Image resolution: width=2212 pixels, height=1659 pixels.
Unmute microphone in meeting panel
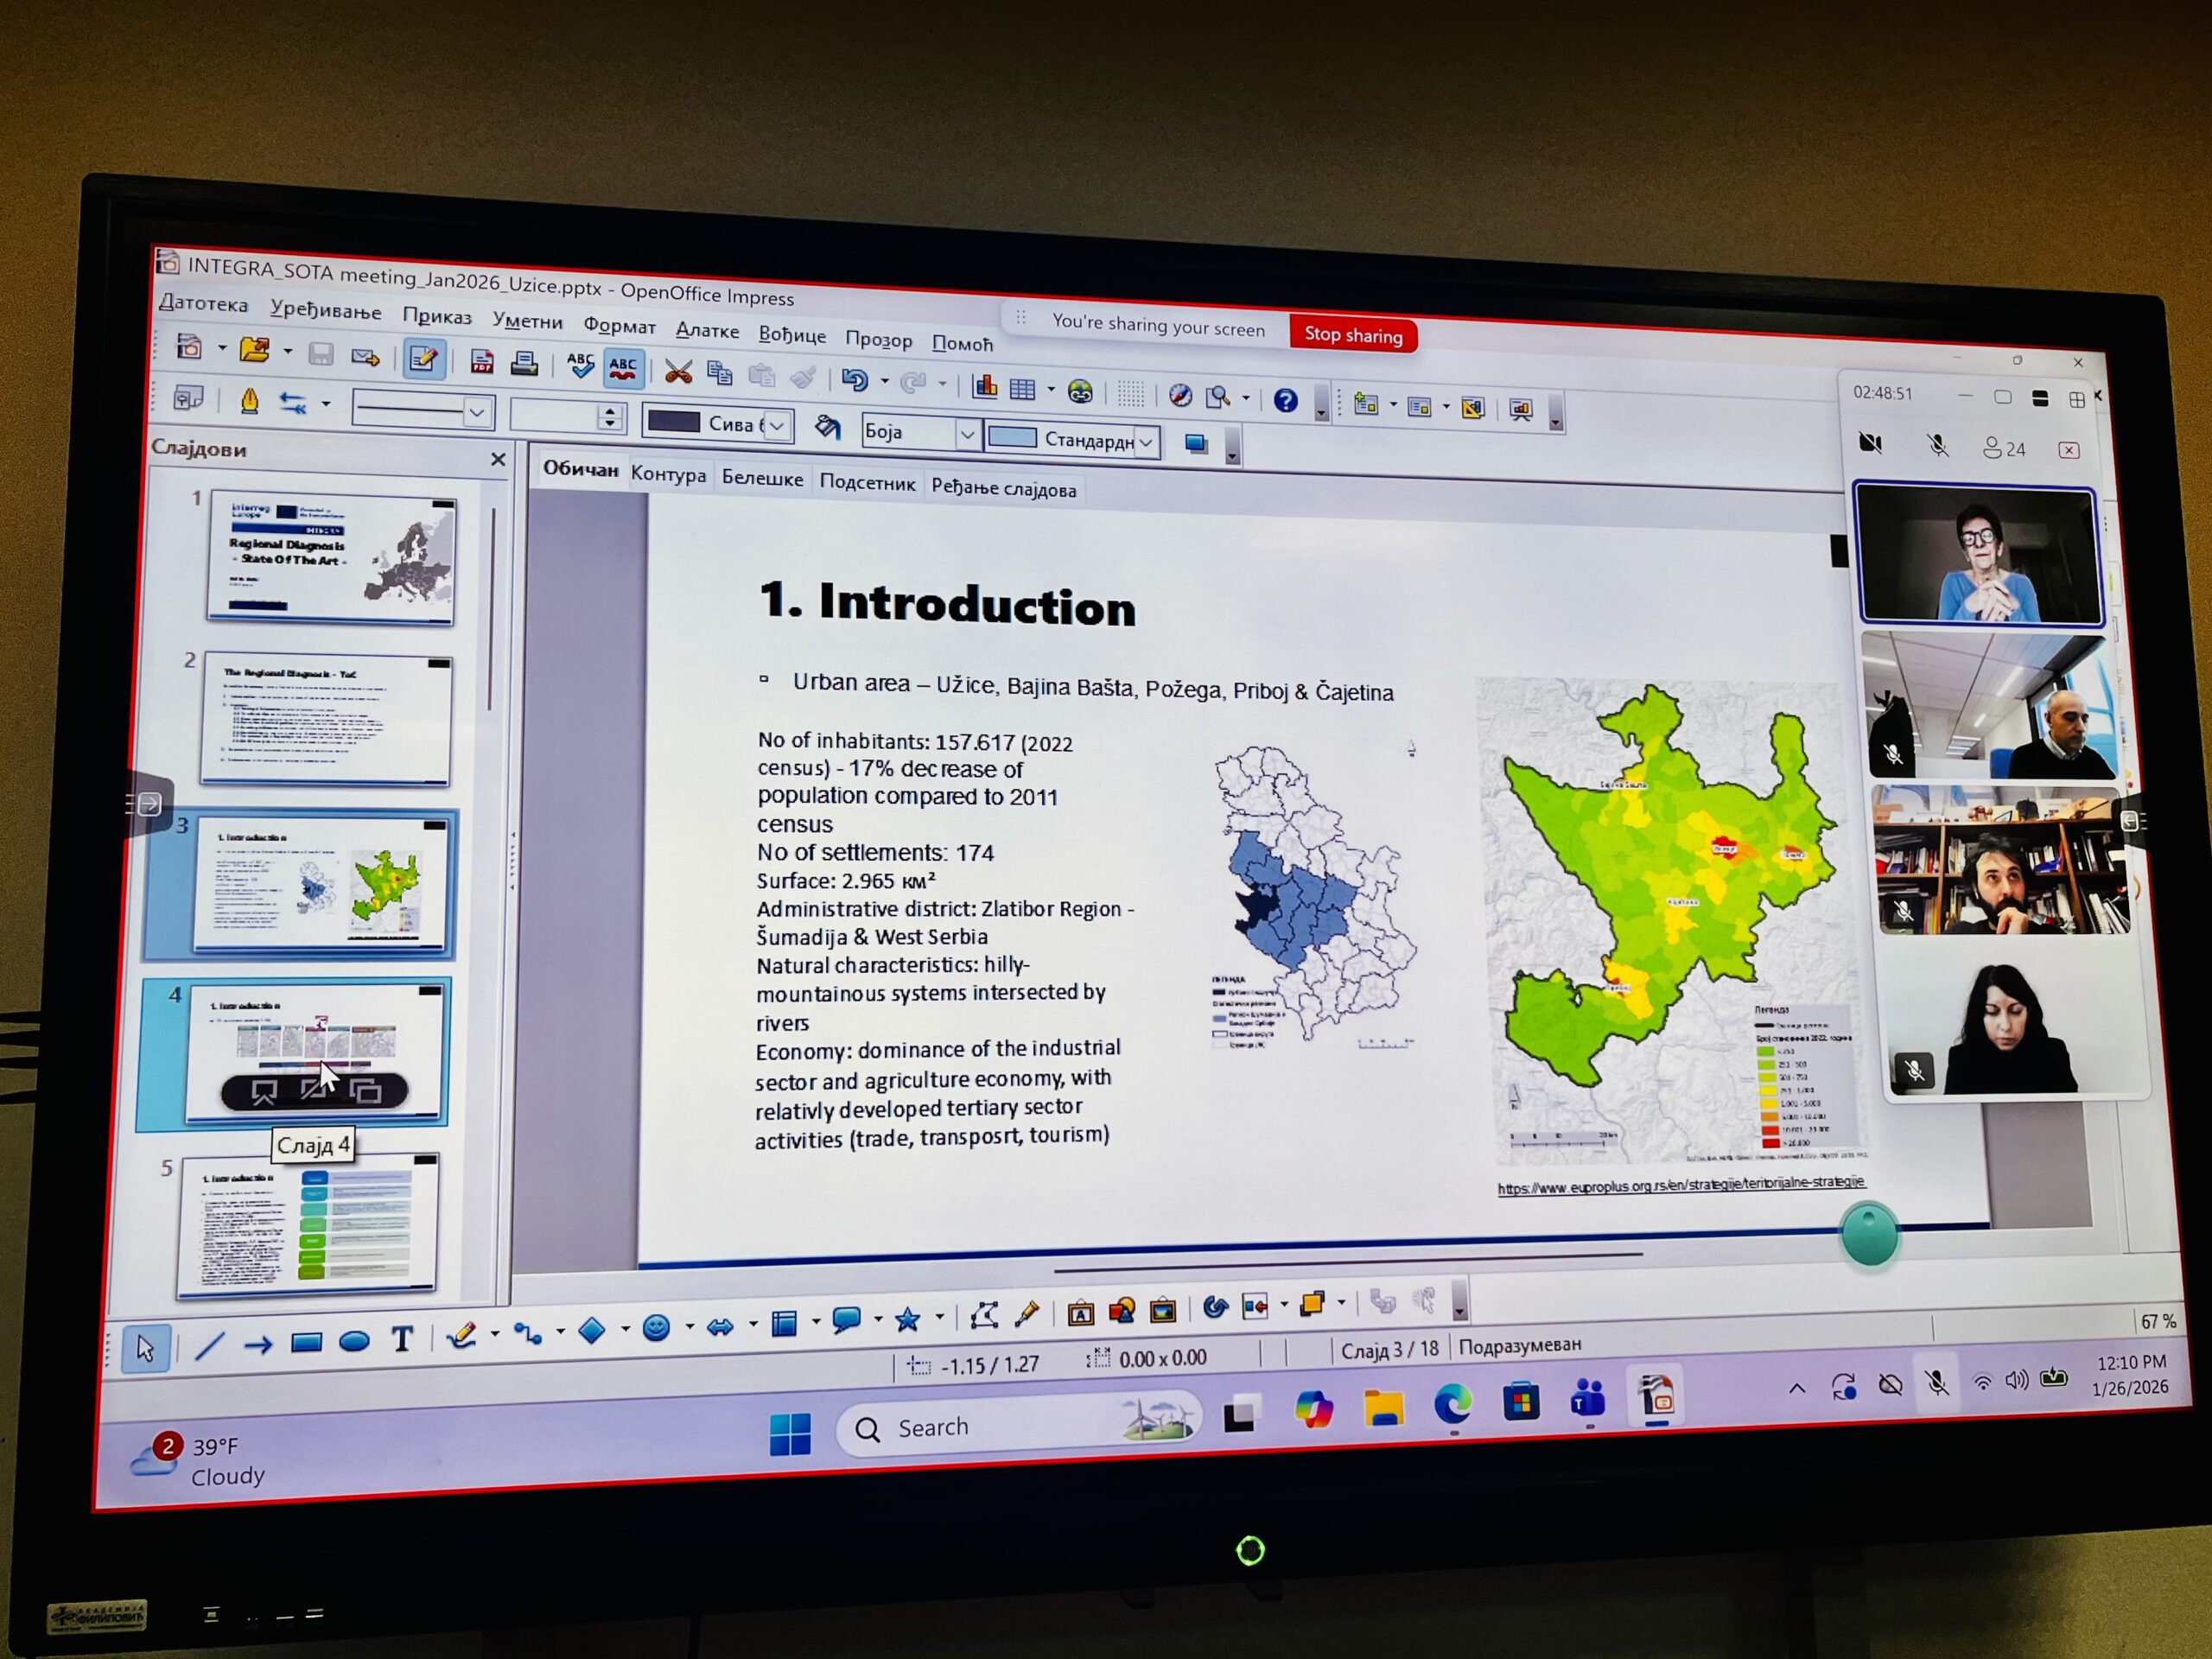pos(1937,446)
